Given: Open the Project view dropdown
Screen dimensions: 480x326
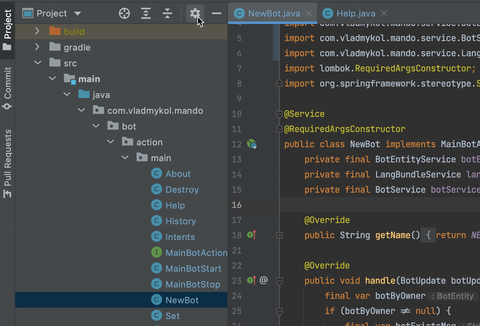Looking at the screenshot, I should (x=77, y=13).
